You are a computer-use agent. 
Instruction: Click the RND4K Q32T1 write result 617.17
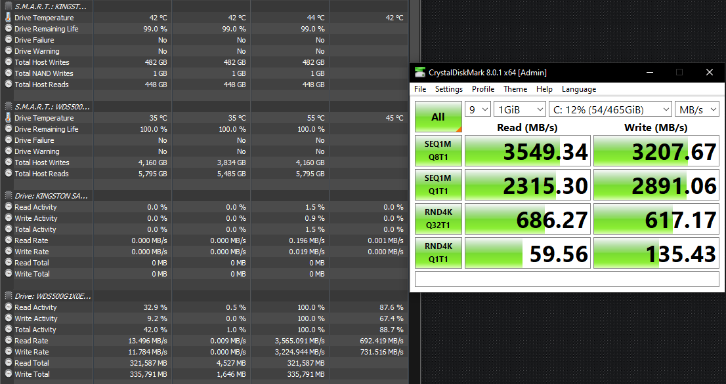656,219
